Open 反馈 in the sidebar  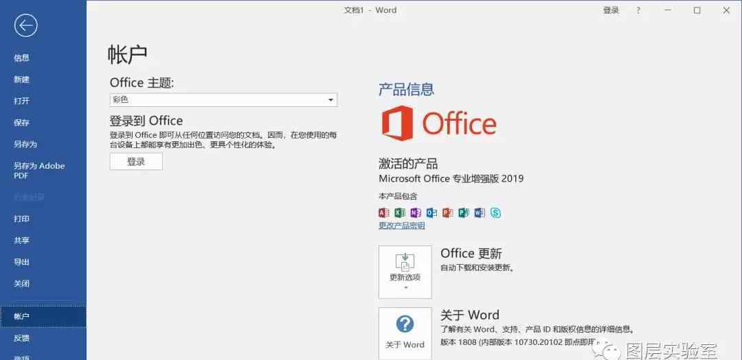tap(22, 338)
